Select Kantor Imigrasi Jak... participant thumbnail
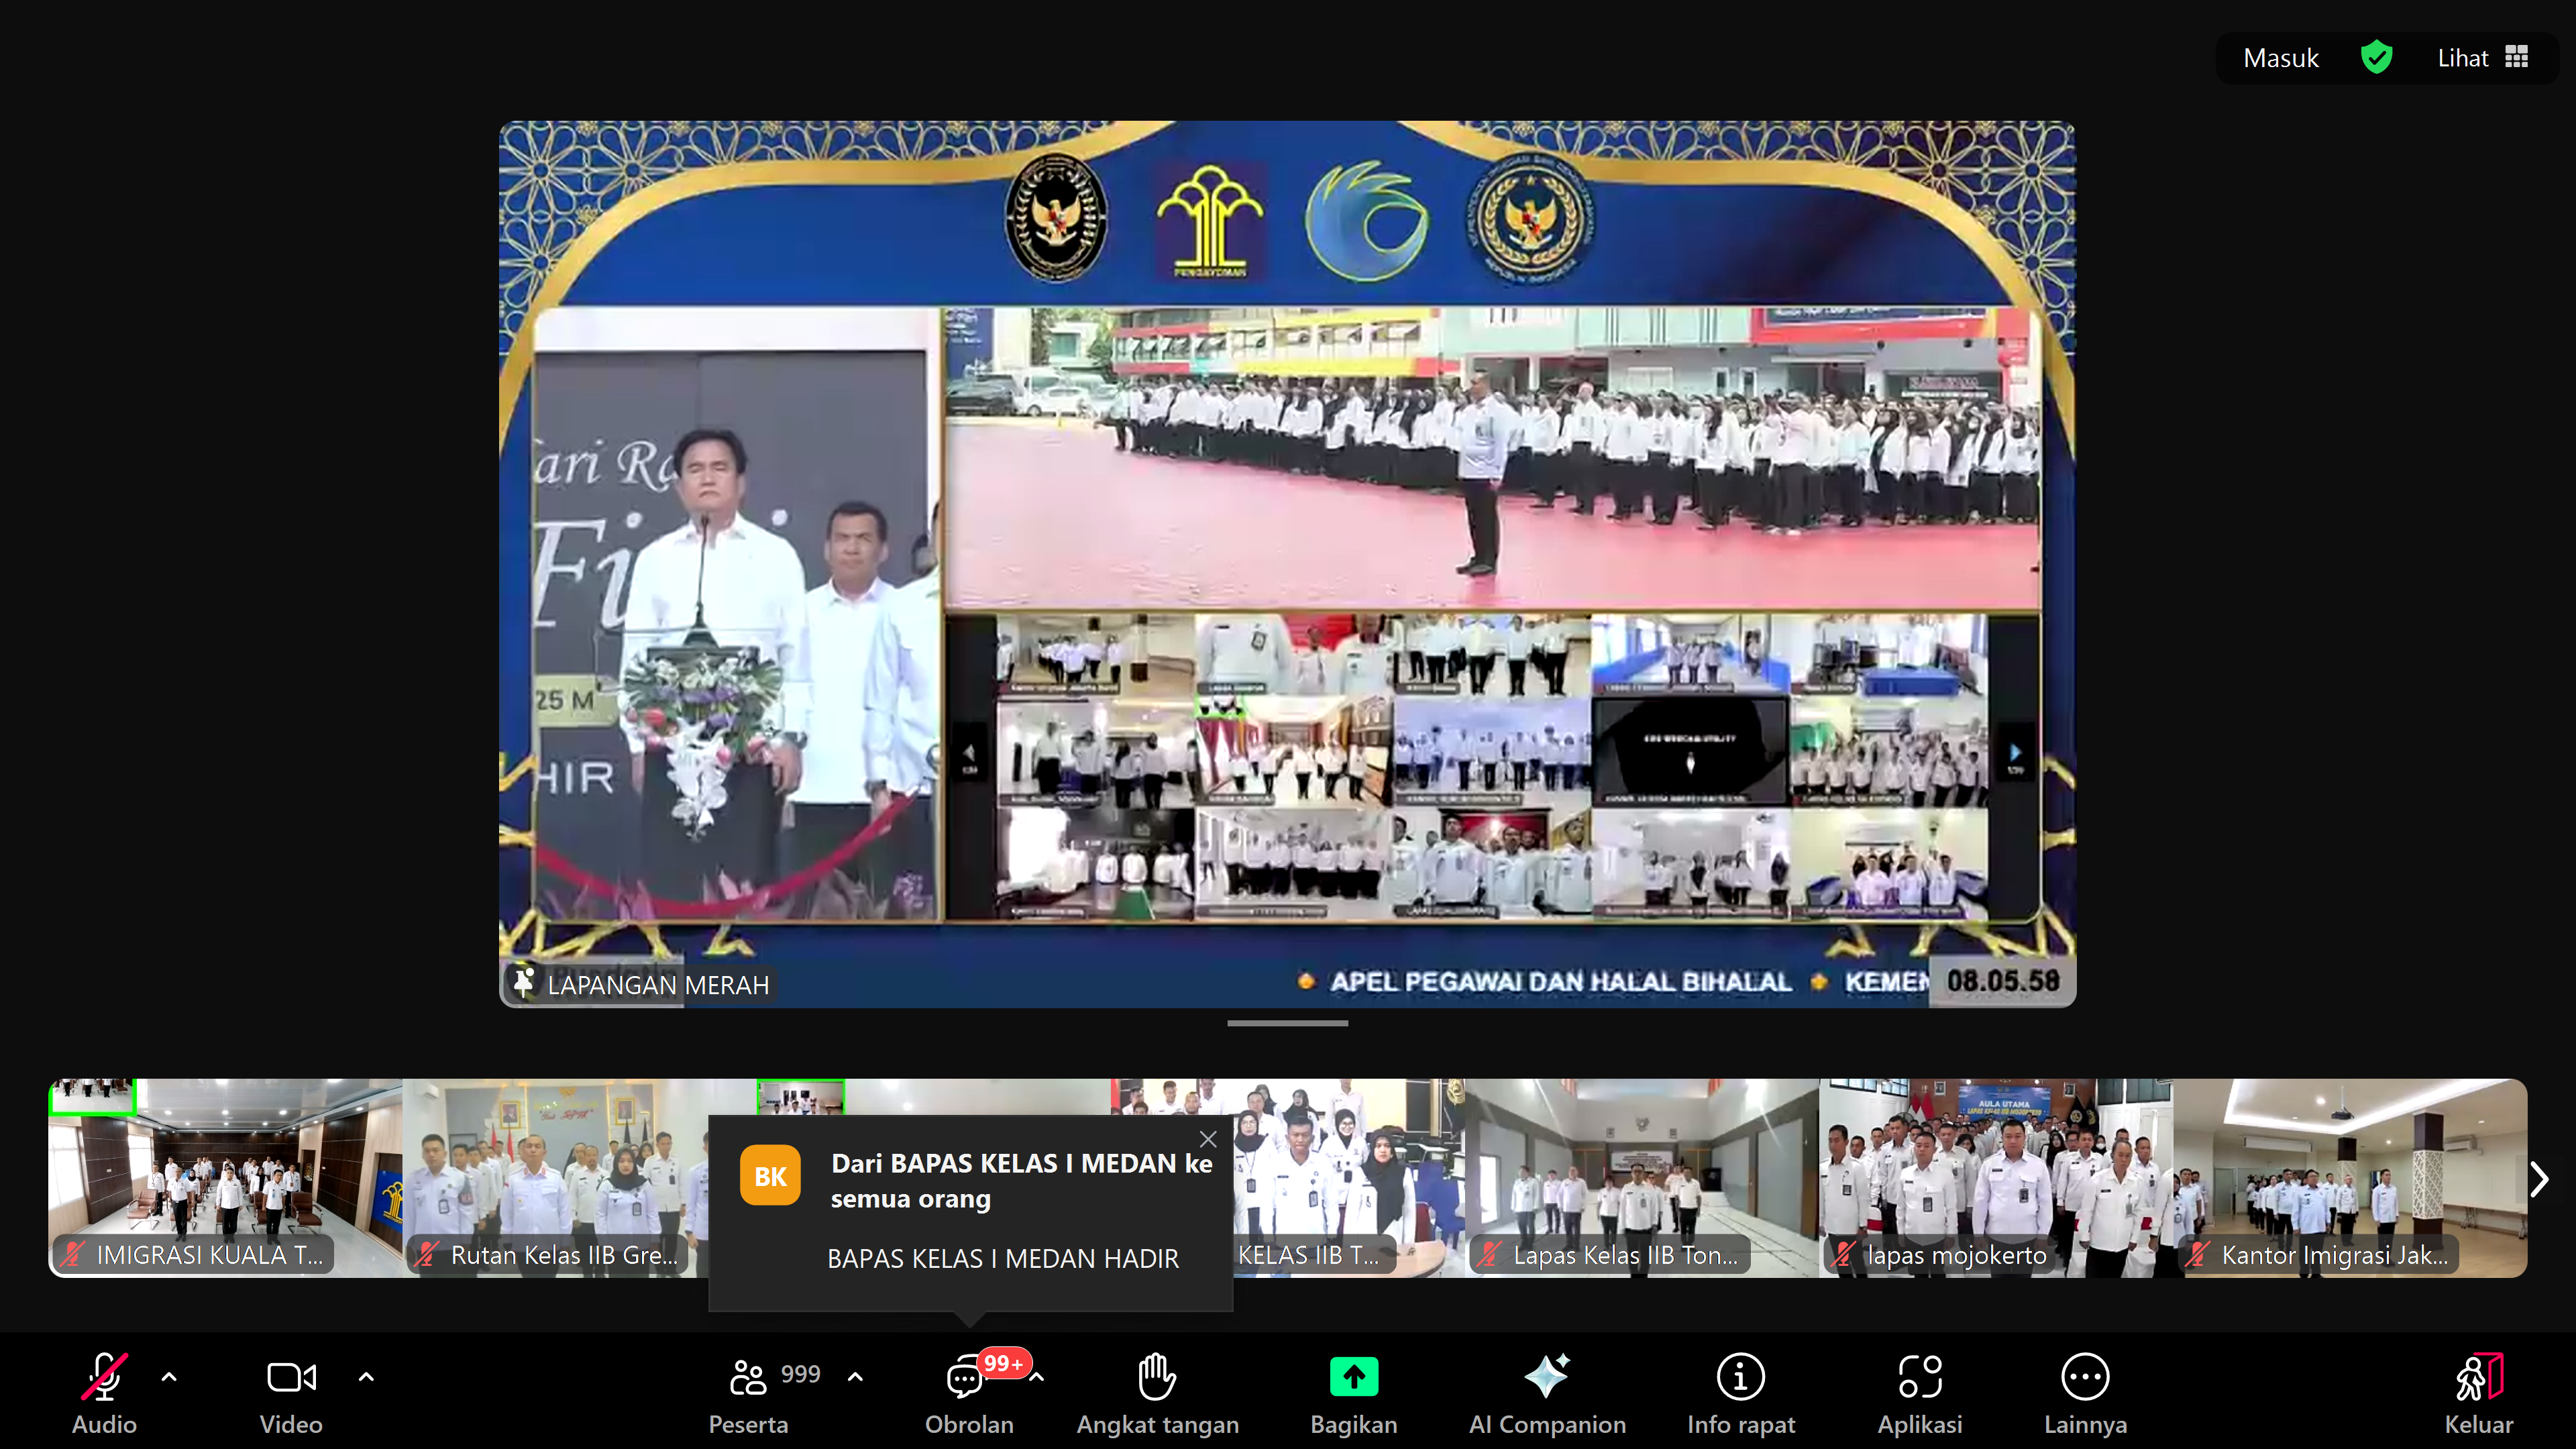The image size is (2576, 1449). 2350,1177
